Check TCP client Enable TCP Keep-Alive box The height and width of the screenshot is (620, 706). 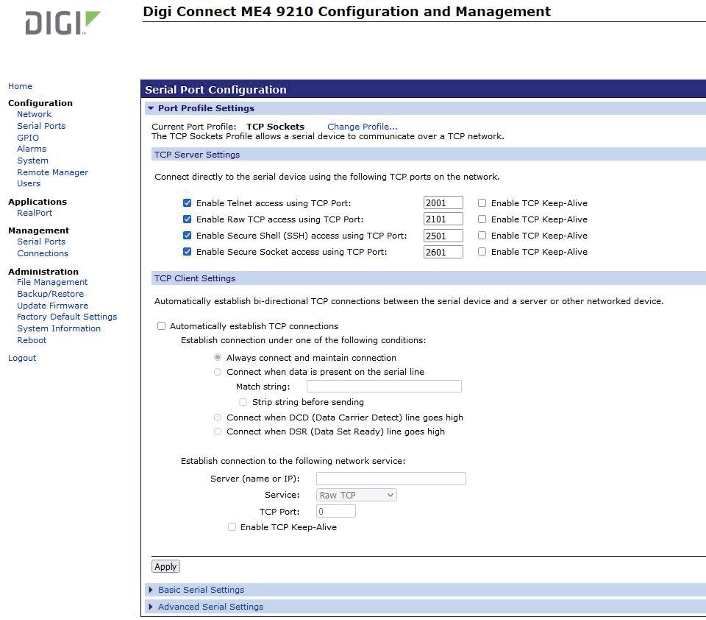pos(232,527)
